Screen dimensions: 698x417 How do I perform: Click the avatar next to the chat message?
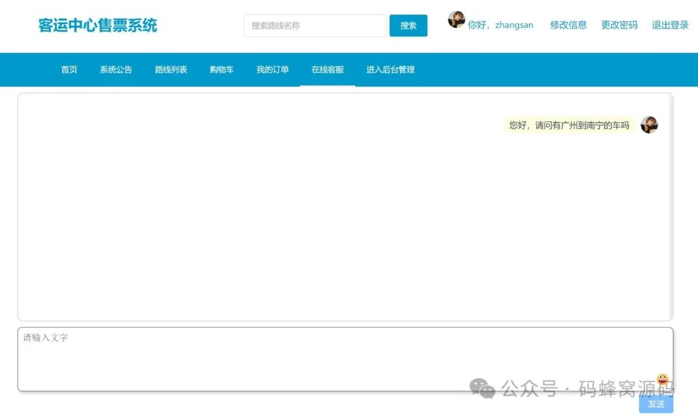tap(650, 125)
